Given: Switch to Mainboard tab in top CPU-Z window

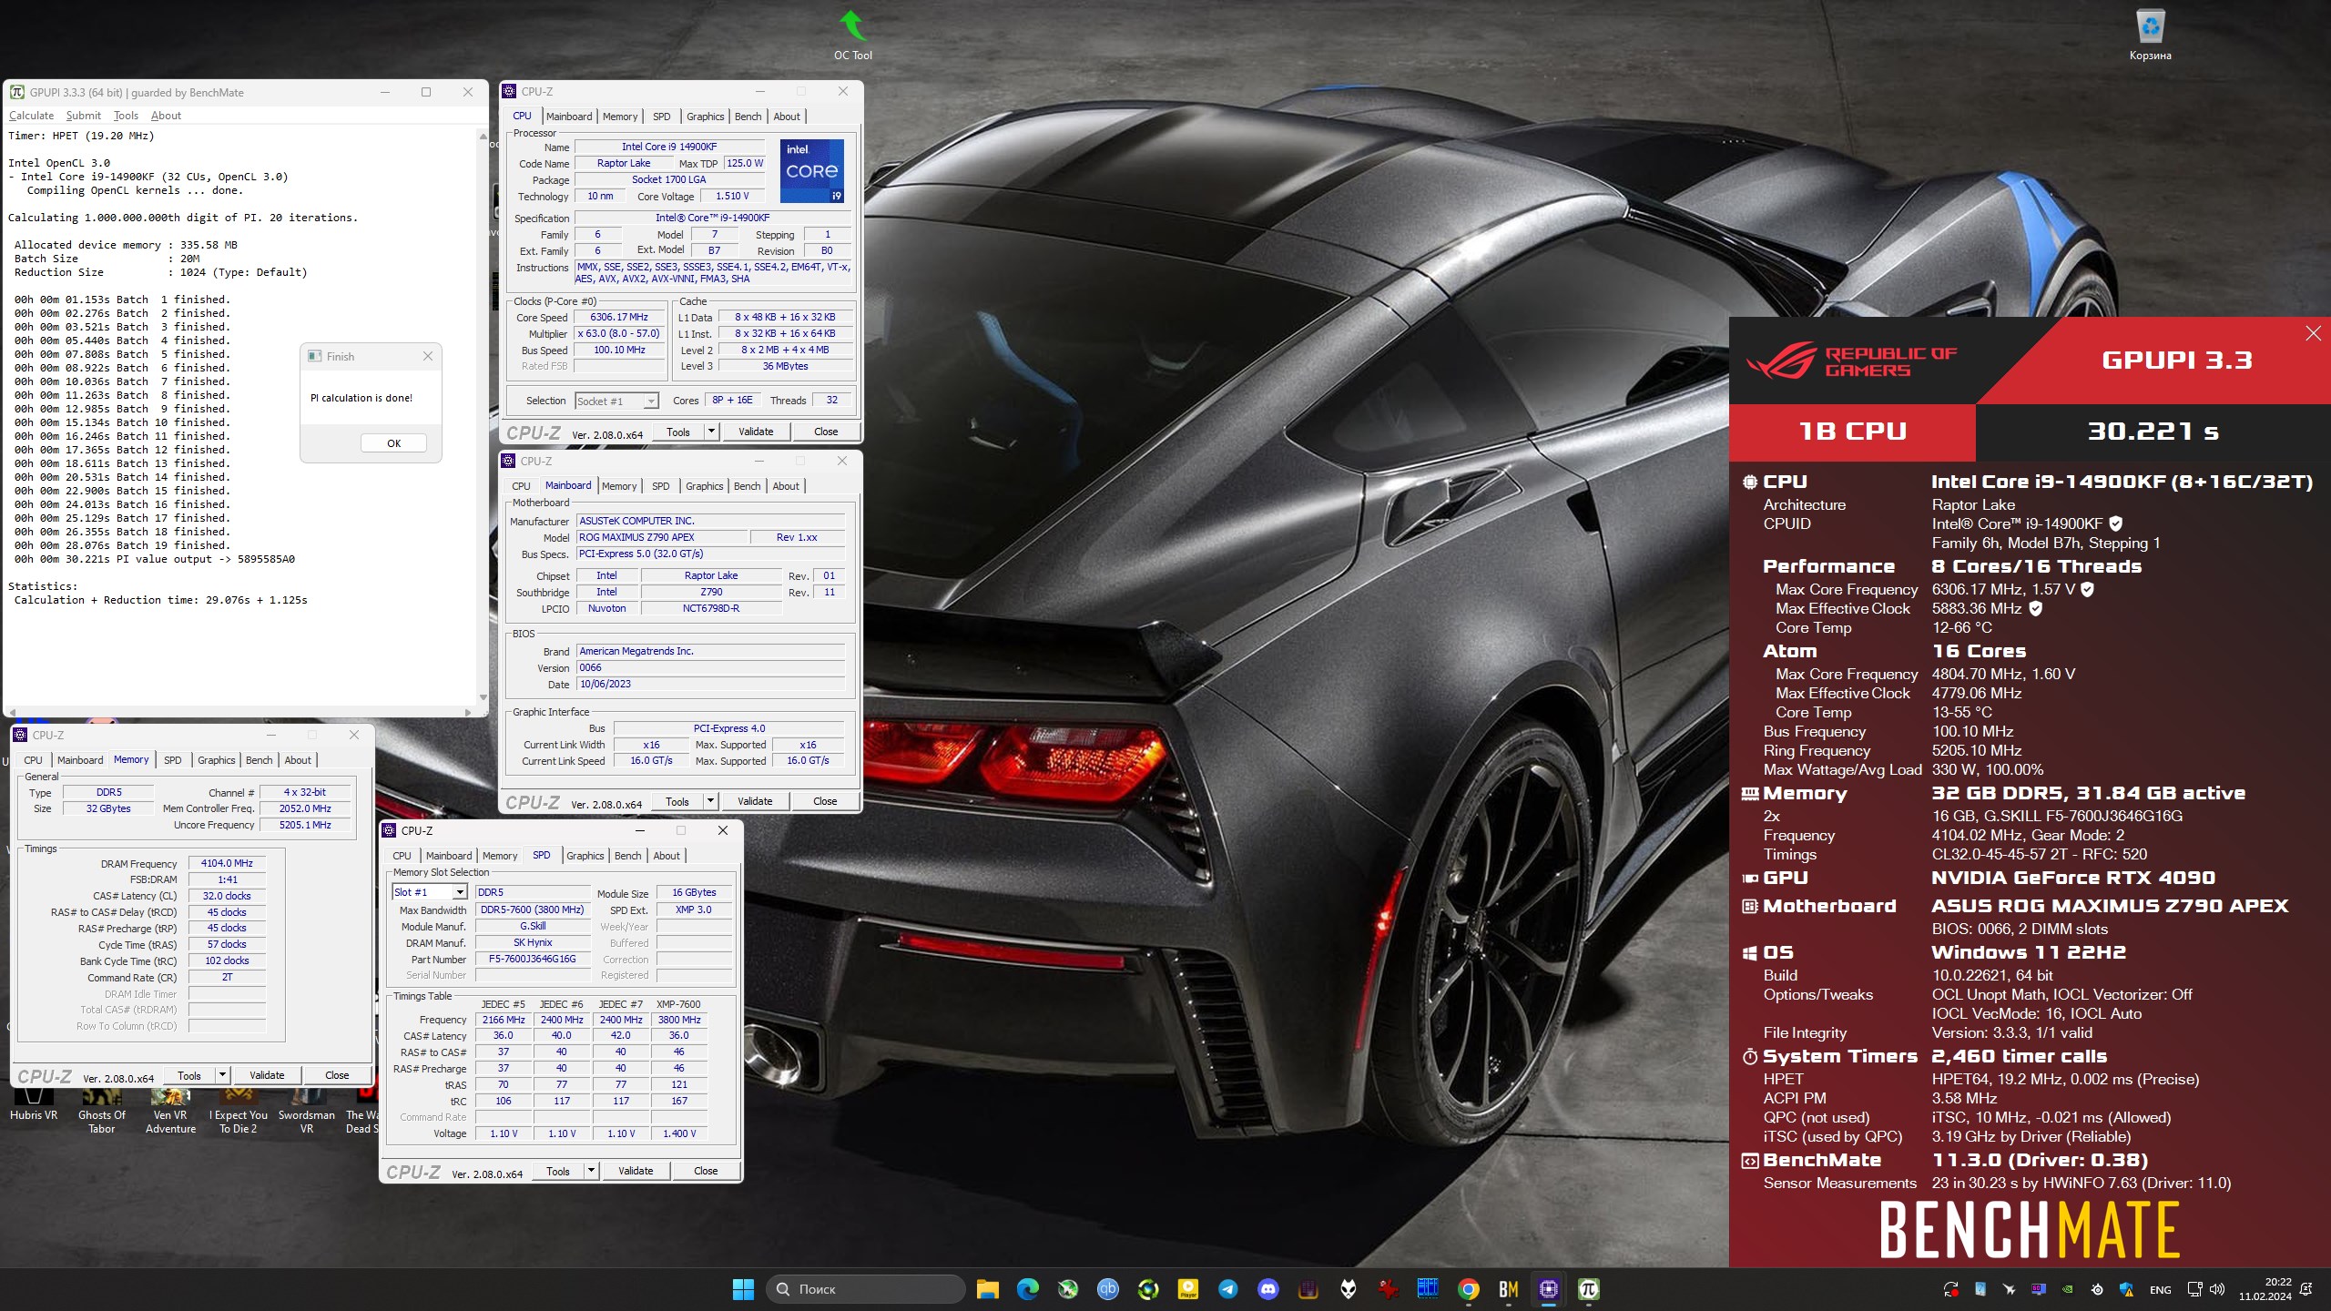Looking at the screenshot, I should click(569, 117).
